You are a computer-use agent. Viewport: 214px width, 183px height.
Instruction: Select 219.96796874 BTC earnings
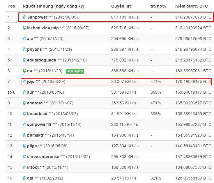(193, 49)
